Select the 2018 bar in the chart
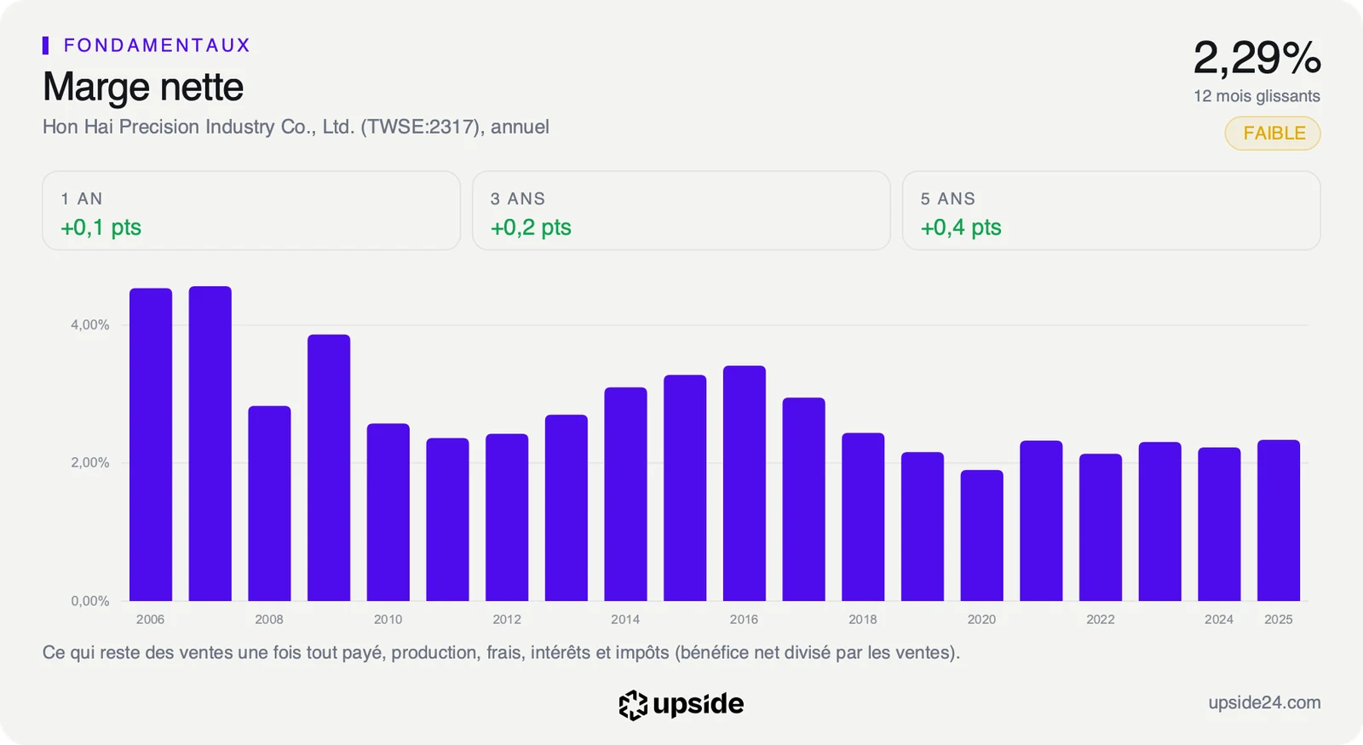 (x=863, y=517)
